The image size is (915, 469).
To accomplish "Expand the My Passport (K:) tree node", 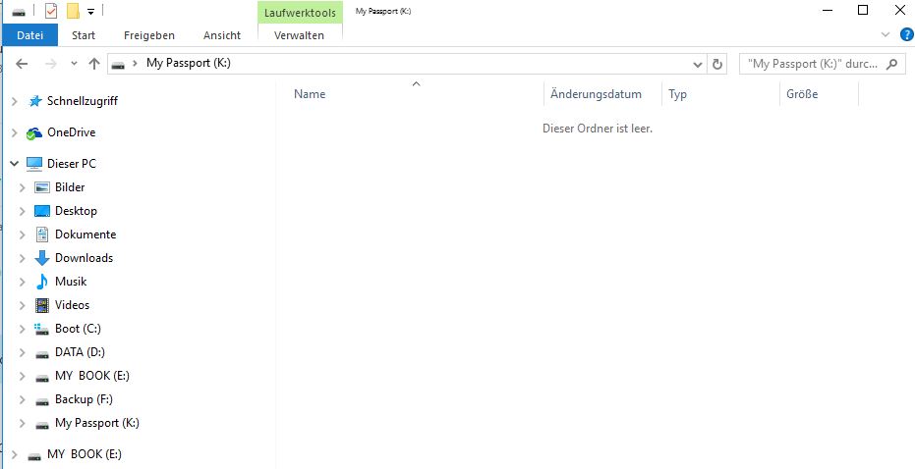I will tap(23, 423).
